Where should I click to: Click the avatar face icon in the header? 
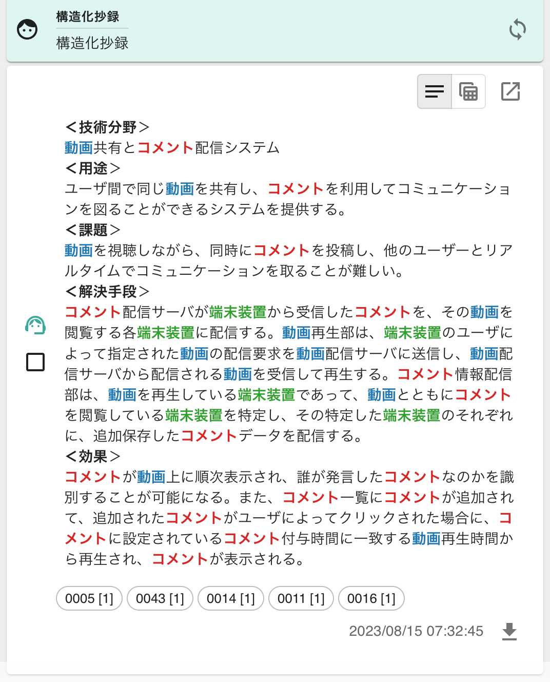pyautogui.click(x=27, y=29)
